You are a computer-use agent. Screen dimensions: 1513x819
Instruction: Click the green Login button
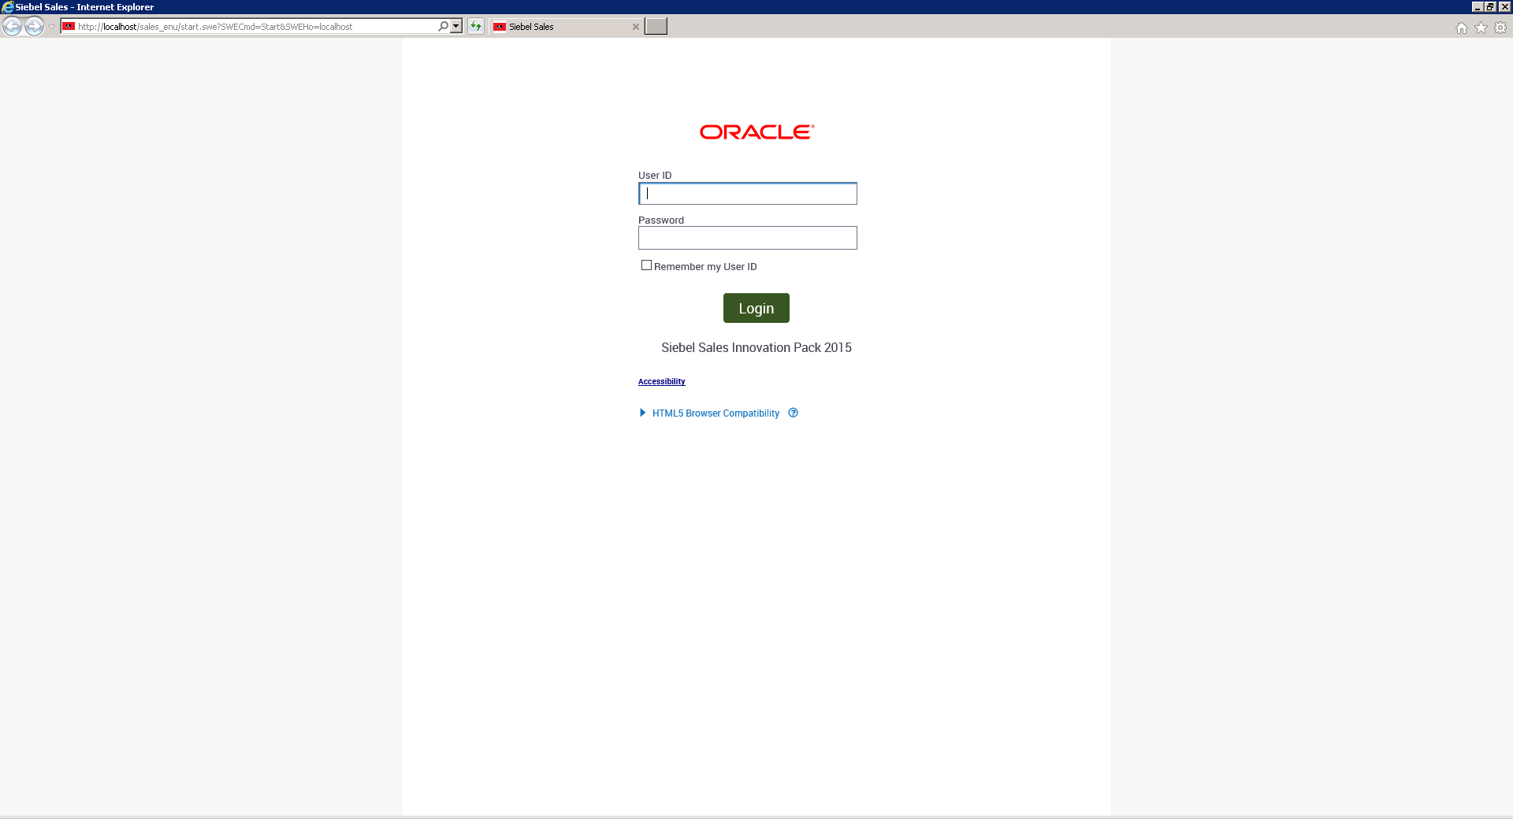pyautogui.click(x=756, y=308)
